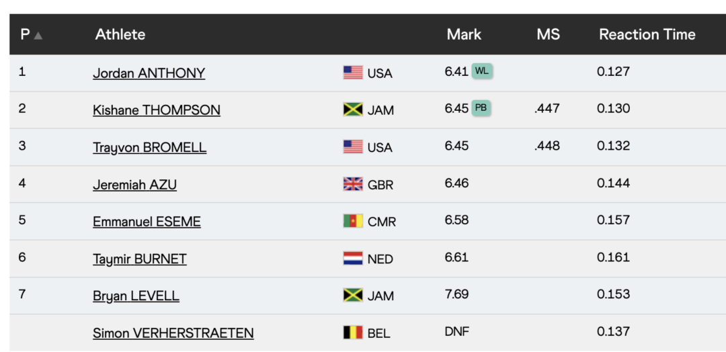
Task: Open Jordan ANTHONY athlete profile
Action: (x=149, y=73)
